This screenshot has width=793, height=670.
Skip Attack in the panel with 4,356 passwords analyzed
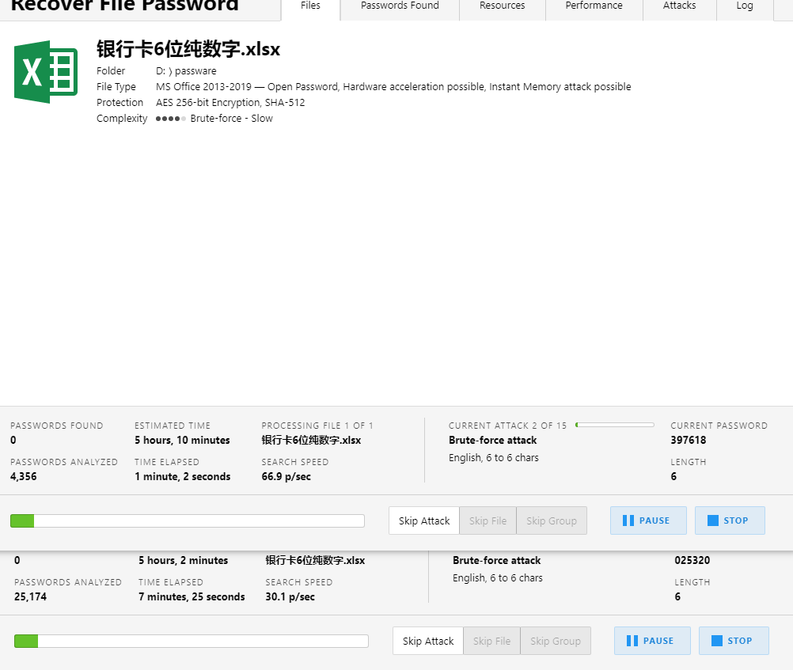pos(424,520)
